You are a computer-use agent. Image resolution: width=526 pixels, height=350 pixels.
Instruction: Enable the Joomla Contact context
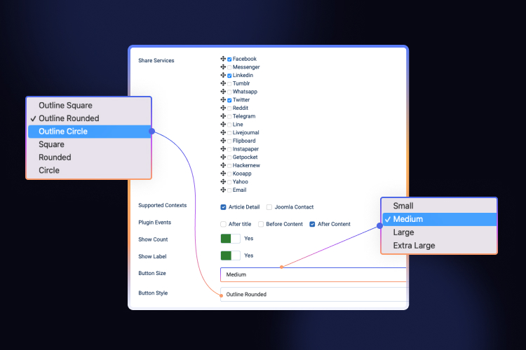point(269,207)
